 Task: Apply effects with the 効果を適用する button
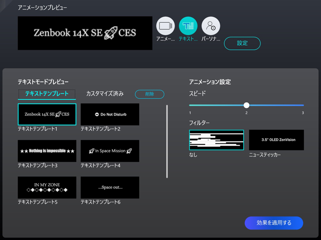[x=274, y=223]
